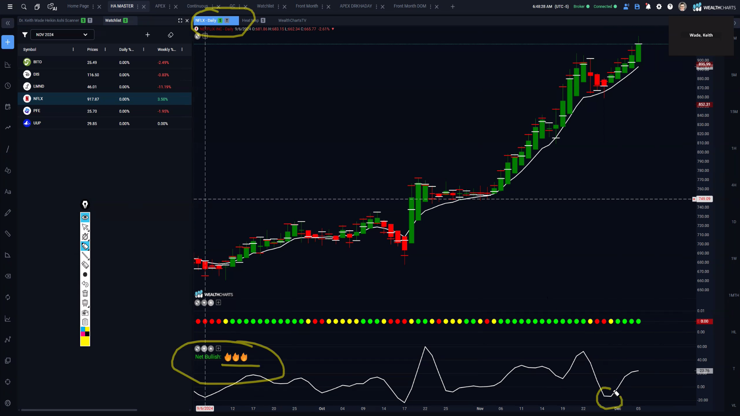Select LMND row in watchlist
Screen dimensions: 740x416
coord(105,87)
